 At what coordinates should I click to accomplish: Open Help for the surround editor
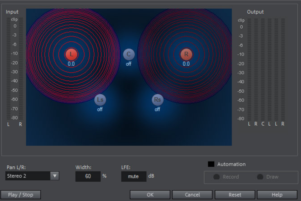pyautogui.click(x=277, y=195)
